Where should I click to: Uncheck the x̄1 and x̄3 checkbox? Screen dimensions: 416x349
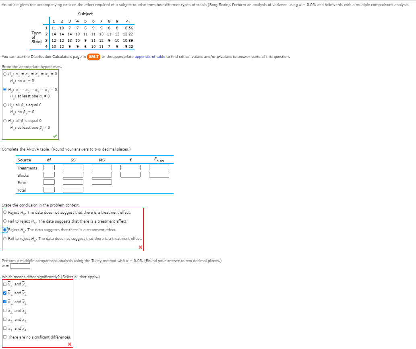(x=5, y=293)
